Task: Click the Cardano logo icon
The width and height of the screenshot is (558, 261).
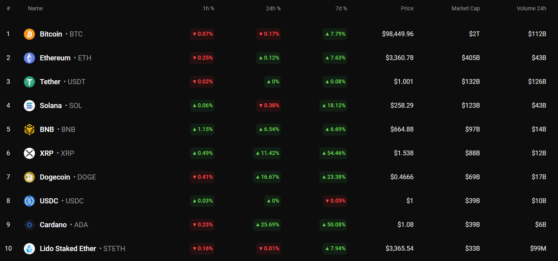Action: pos(29,225)
